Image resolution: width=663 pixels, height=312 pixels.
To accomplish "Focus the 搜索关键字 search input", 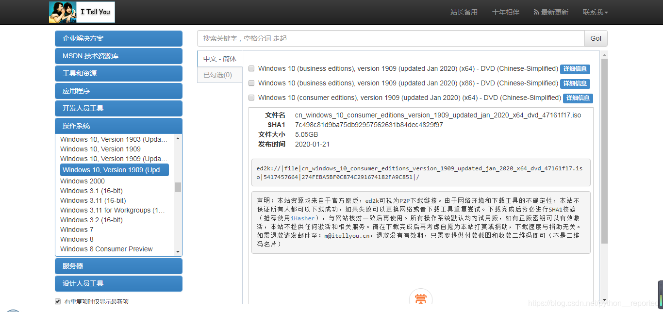I will (391, 38).
